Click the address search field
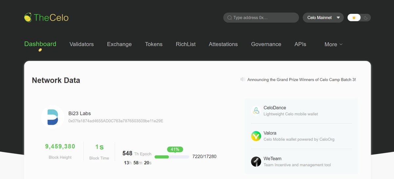The width and height of the screenshot is (394, 179). click(261, 18)
